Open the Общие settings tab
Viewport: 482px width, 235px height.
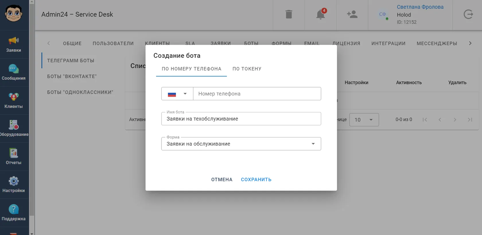(72, 44)
